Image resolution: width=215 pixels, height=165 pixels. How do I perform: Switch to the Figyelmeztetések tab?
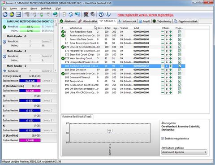point(186,21)
